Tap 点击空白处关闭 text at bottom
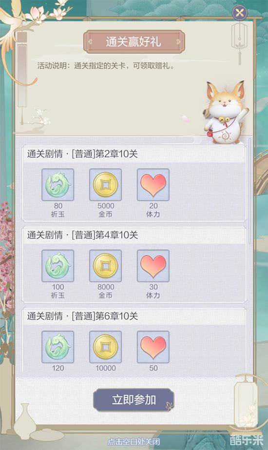The height and width of the screenshot is (450, 268). pyautogui.click(x=134, y=441)
